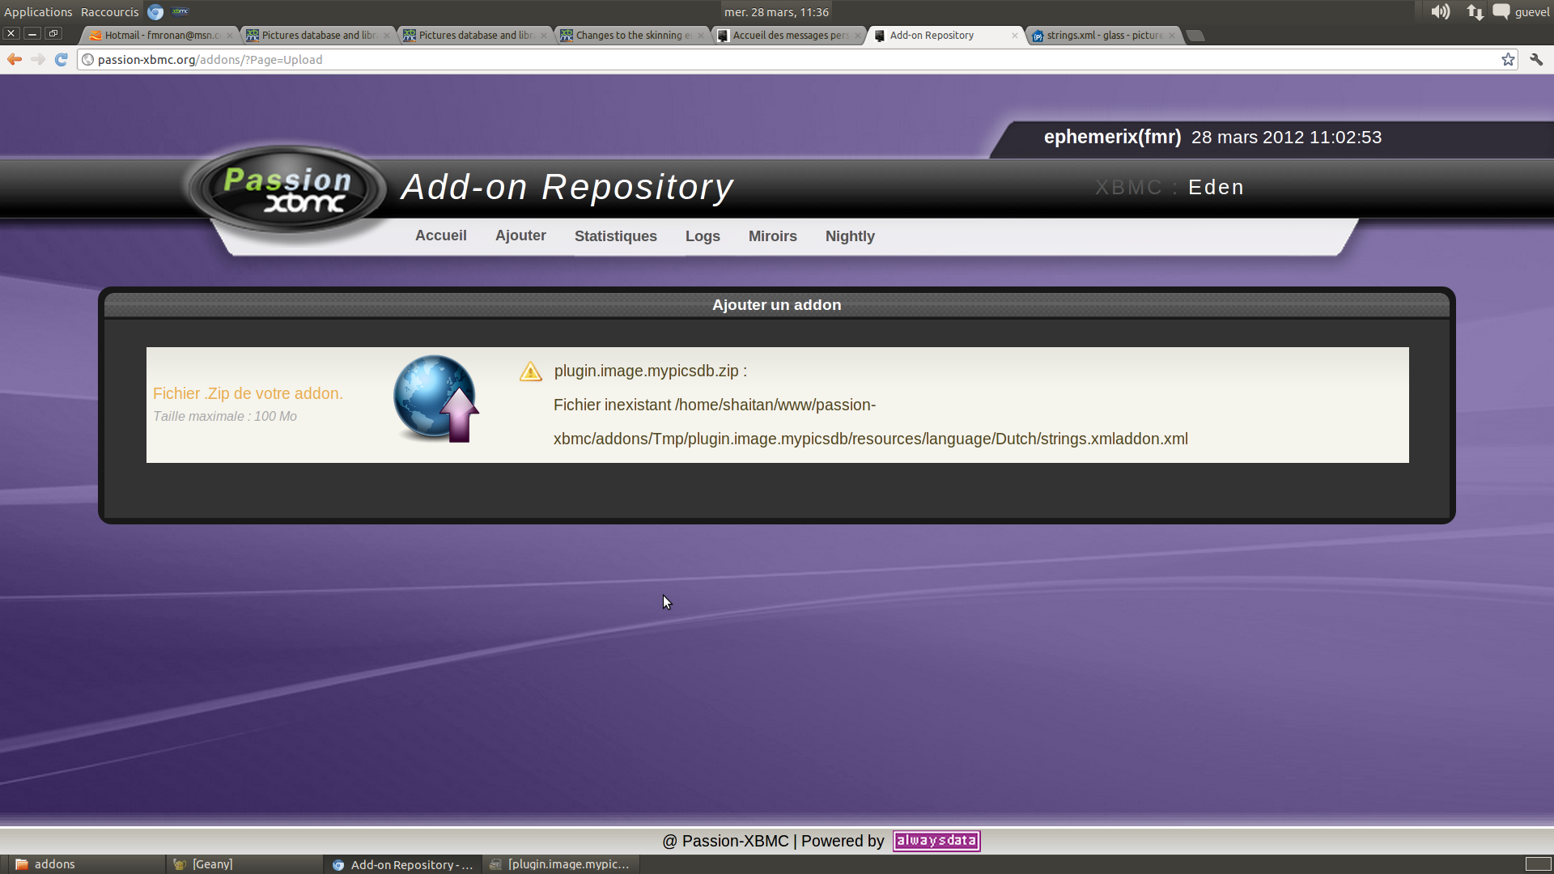The width and height of the screenshot is (1554, 874).
Task: Open the volume speaker indicator
Action: pos(1440,11)
